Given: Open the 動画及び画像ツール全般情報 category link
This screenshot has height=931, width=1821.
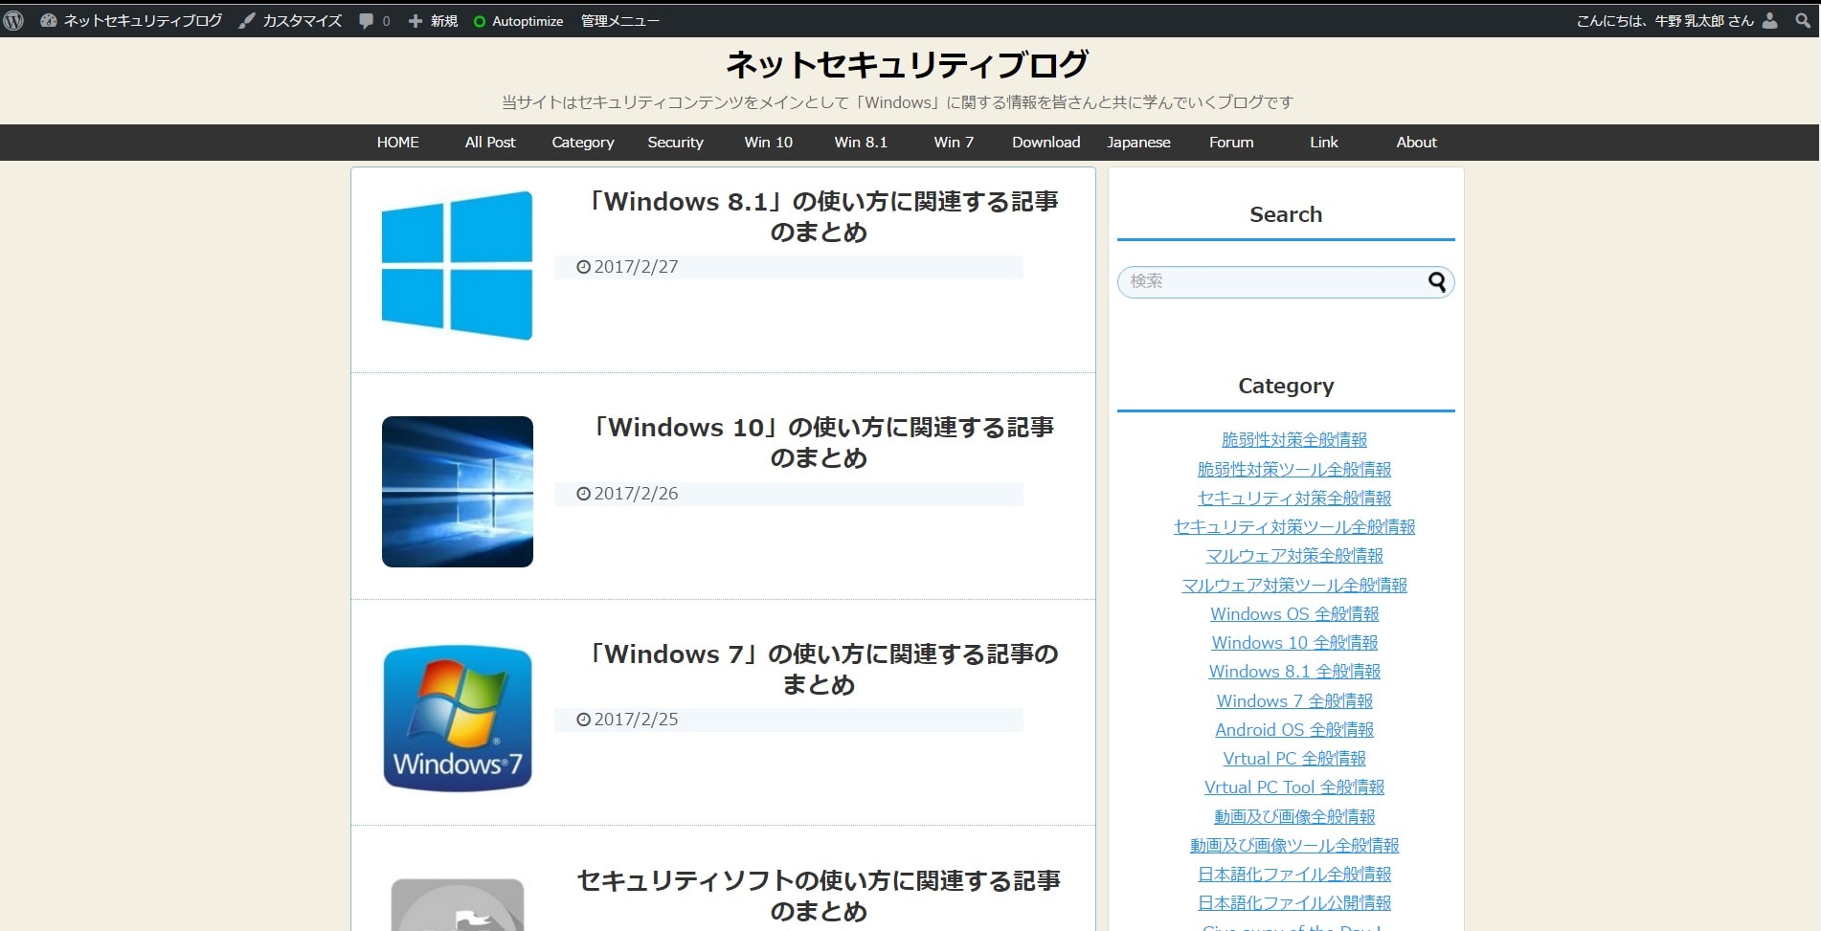Looking at the screenshot, I should 1294,846.
